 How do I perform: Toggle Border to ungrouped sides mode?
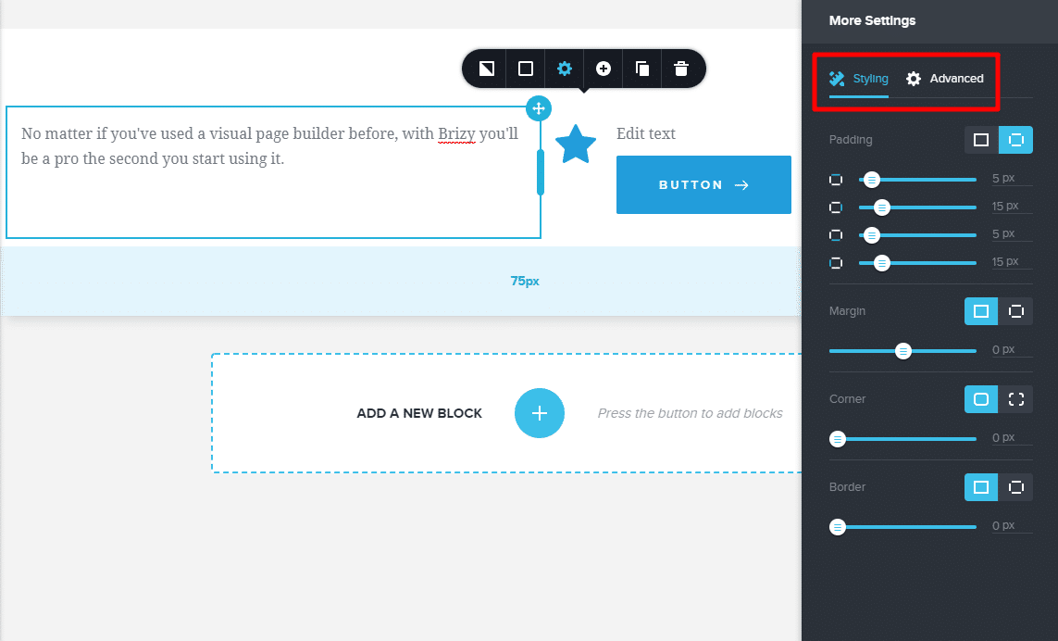1015,487
